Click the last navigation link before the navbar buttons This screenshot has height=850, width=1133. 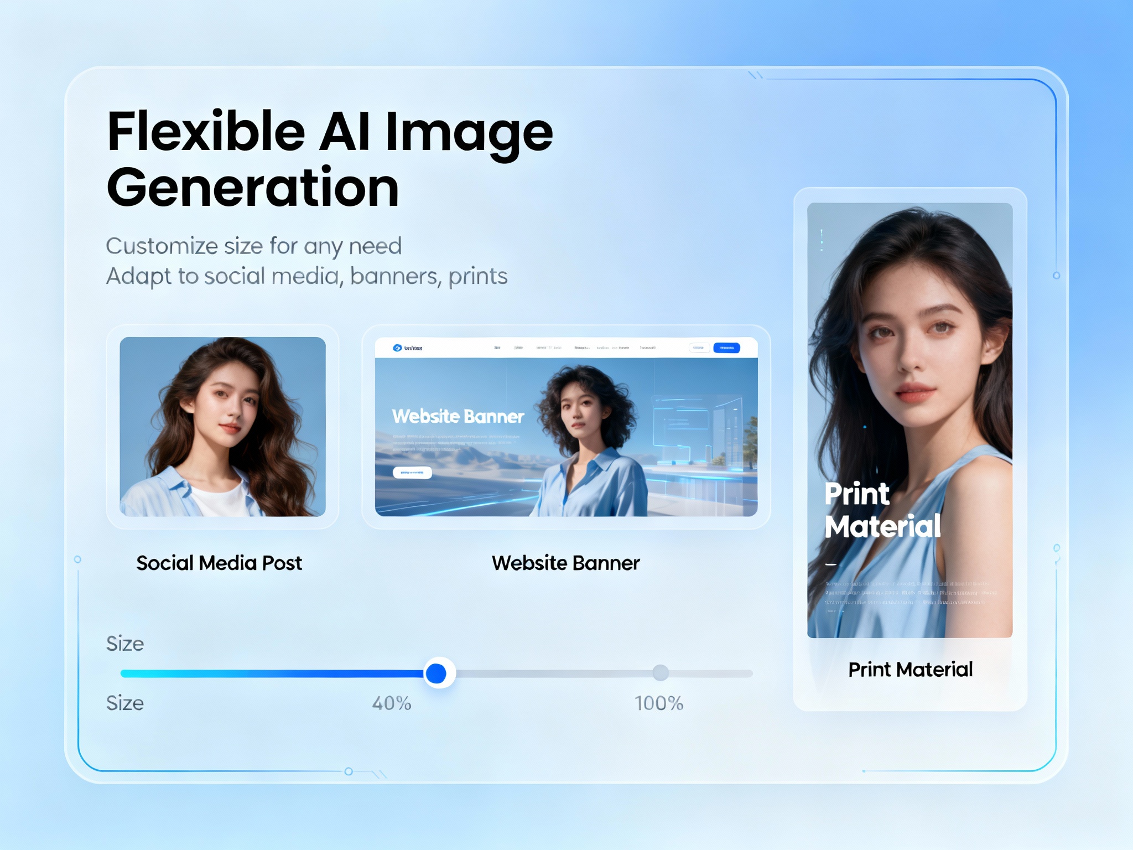tap(648, 348)
